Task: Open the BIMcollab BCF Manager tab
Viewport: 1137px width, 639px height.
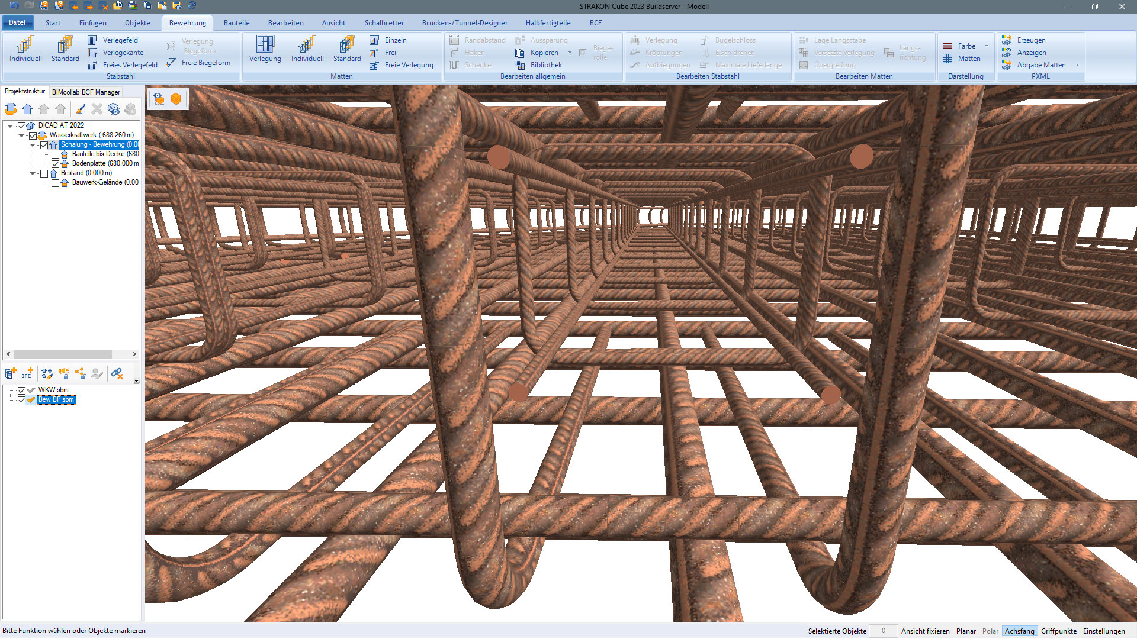Action: tap(86, 92)
